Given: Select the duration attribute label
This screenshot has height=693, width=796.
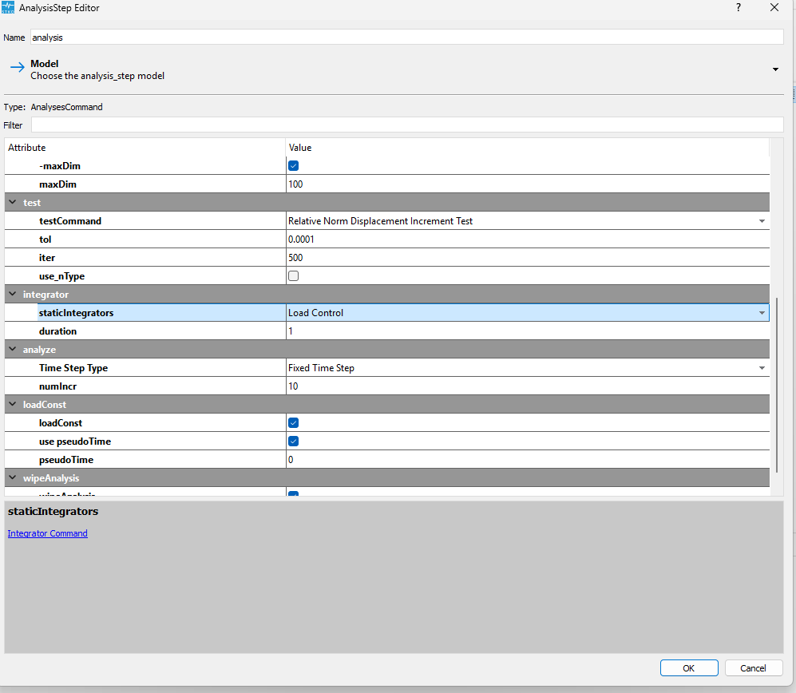Looking at the screenshot, I should [x=57, y=331].
